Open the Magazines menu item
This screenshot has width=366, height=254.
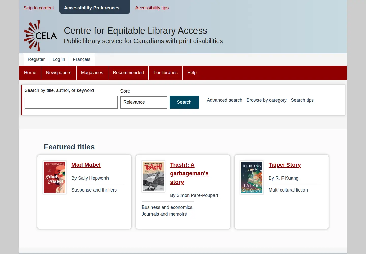point(92,73)
